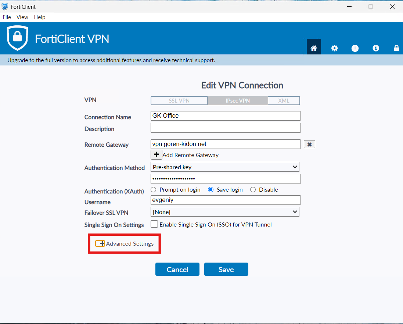Open Authentication Method dropdown
The image size is (403, 324).
click(x=225, y=167)
